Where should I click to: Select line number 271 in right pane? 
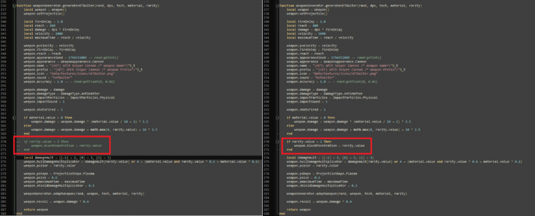pyautogui.click(x=267, y=146)
